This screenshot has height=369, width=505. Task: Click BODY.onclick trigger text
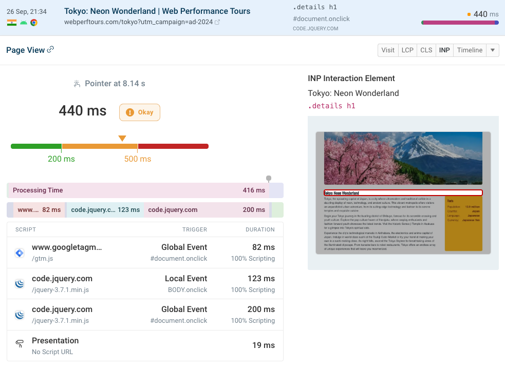click(188, 289)
